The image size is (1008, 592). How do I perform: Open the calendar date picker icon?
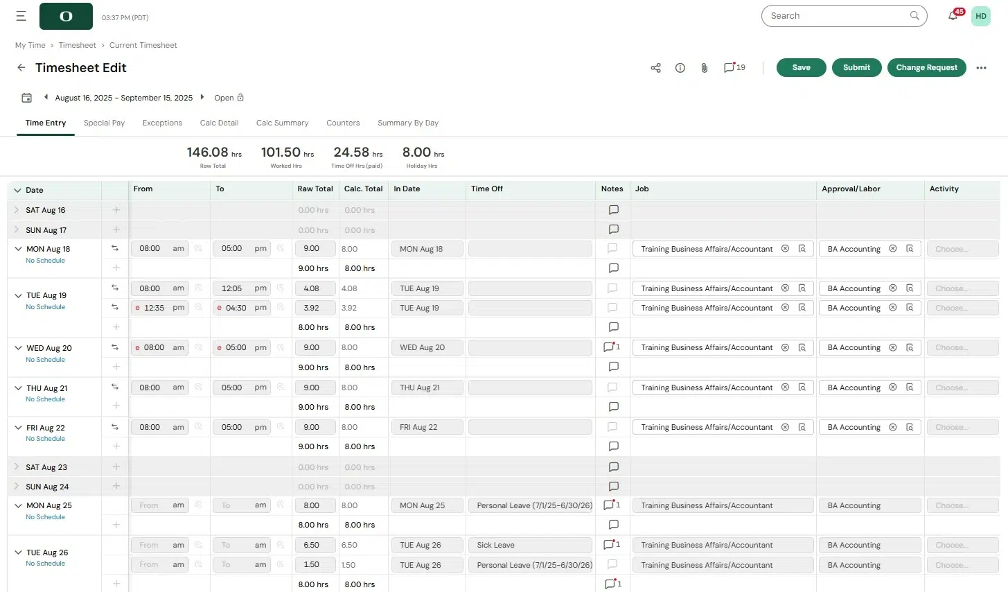26,98
